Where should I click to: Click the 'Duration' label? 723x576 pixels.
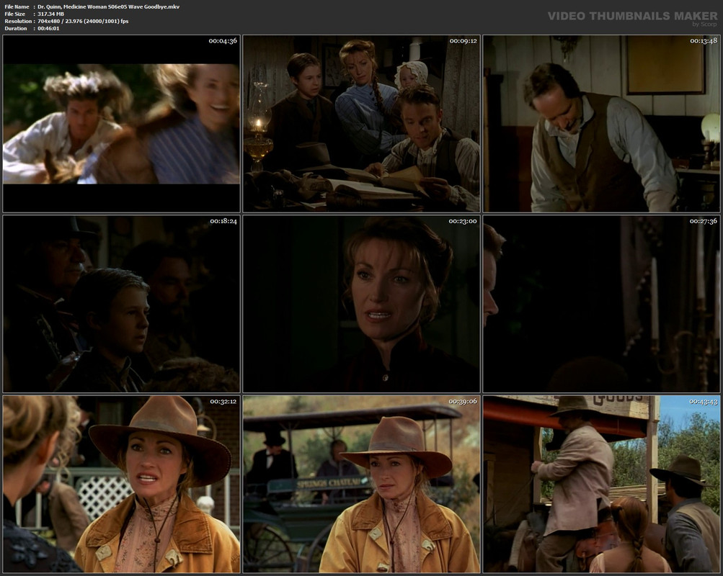[x=16, y=29]
